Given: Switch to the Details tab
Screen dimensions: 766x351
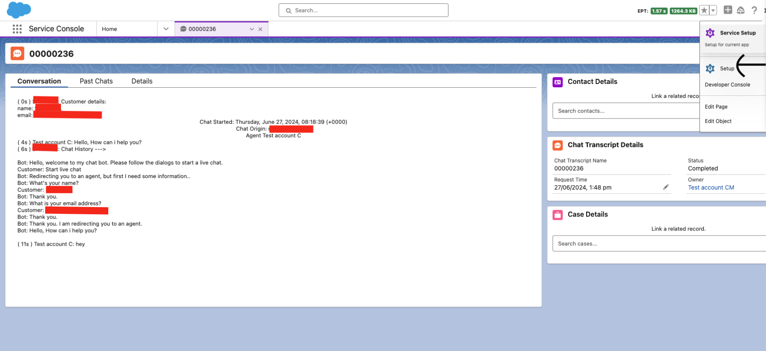Looking at the screenshot, I should [x=142, y=81].
